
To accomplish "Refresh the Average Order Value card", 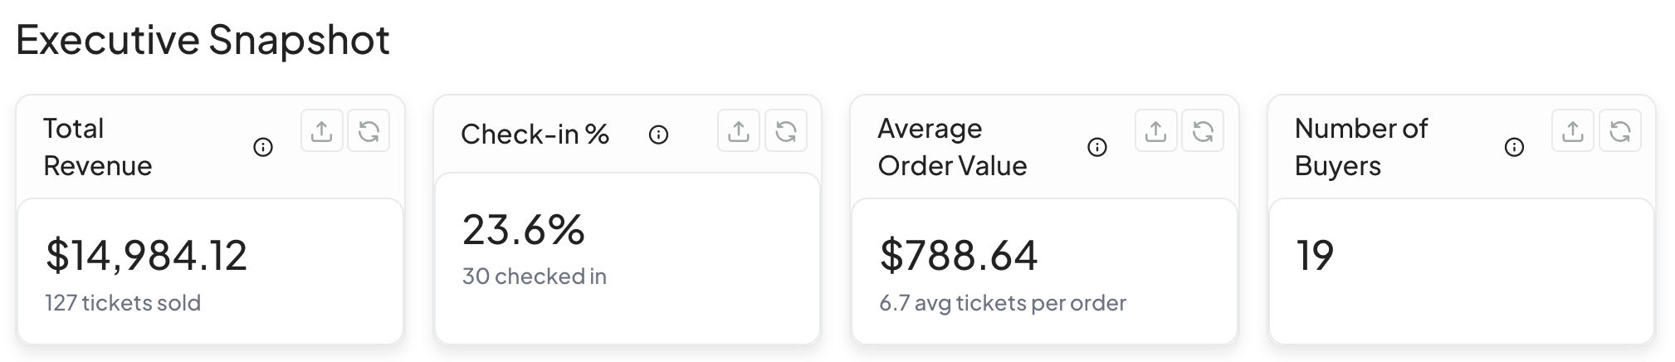I will 1203,131.
